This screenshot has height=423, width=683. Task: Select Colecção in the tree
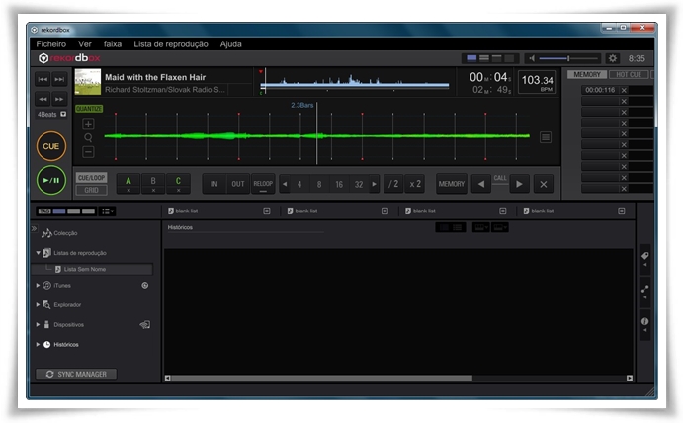tap(65, 233)
